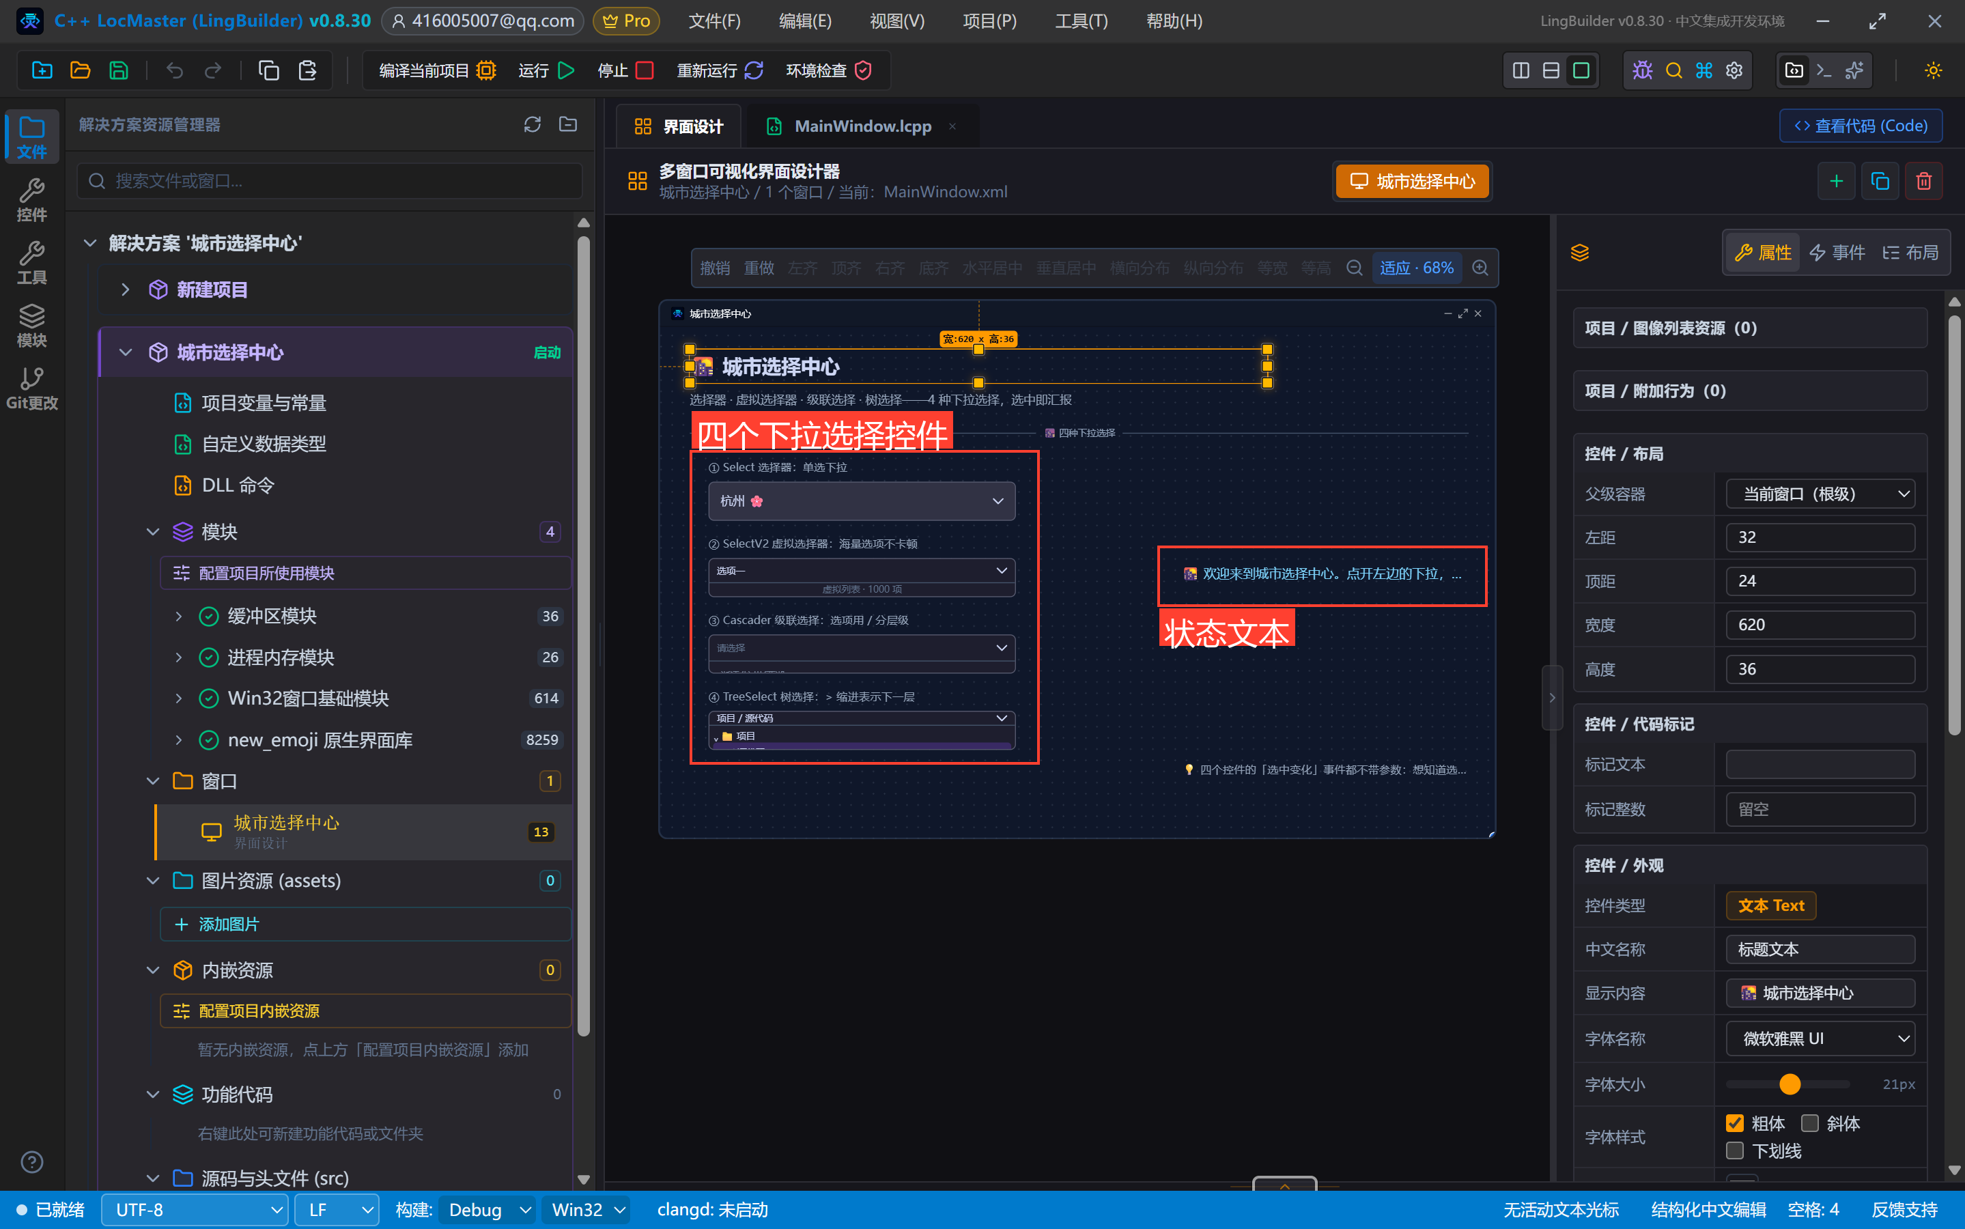
Task: Click the save file icon
Action: [119, 71]
